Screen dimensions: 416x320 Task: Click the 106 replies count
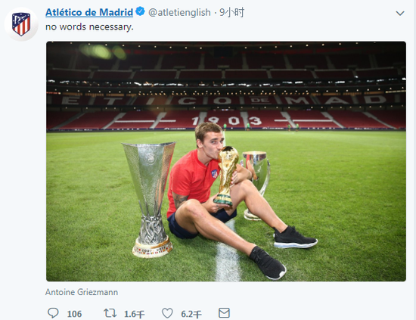(74, 314)
